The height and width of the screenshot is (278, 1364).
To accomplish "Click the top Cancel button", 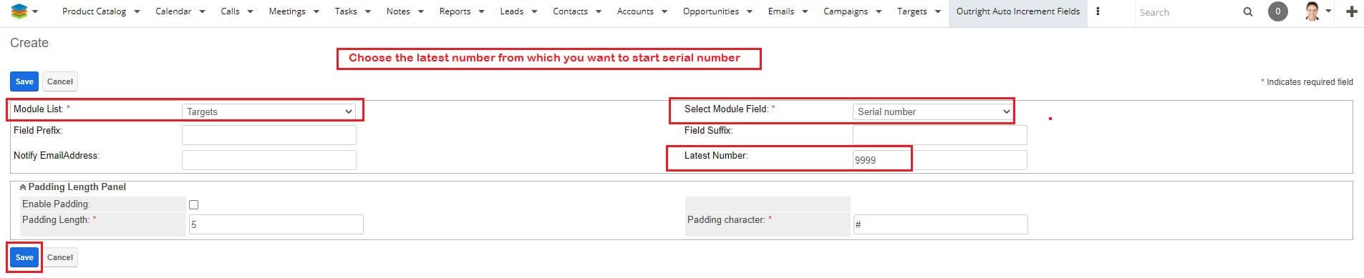I will (x=60, y=81).
